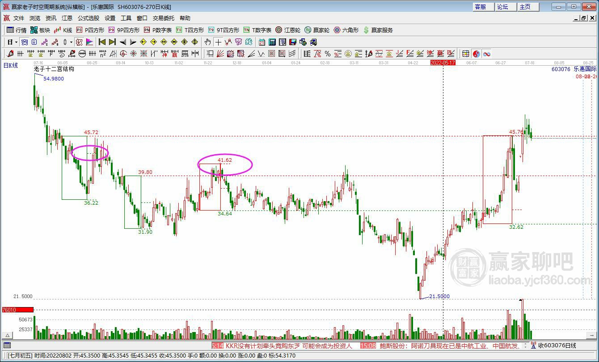Click the 603076 乐惠国际 stock label
Viewport: 599px width, 362px height.
pyautogui.click(x=574, y=69)
